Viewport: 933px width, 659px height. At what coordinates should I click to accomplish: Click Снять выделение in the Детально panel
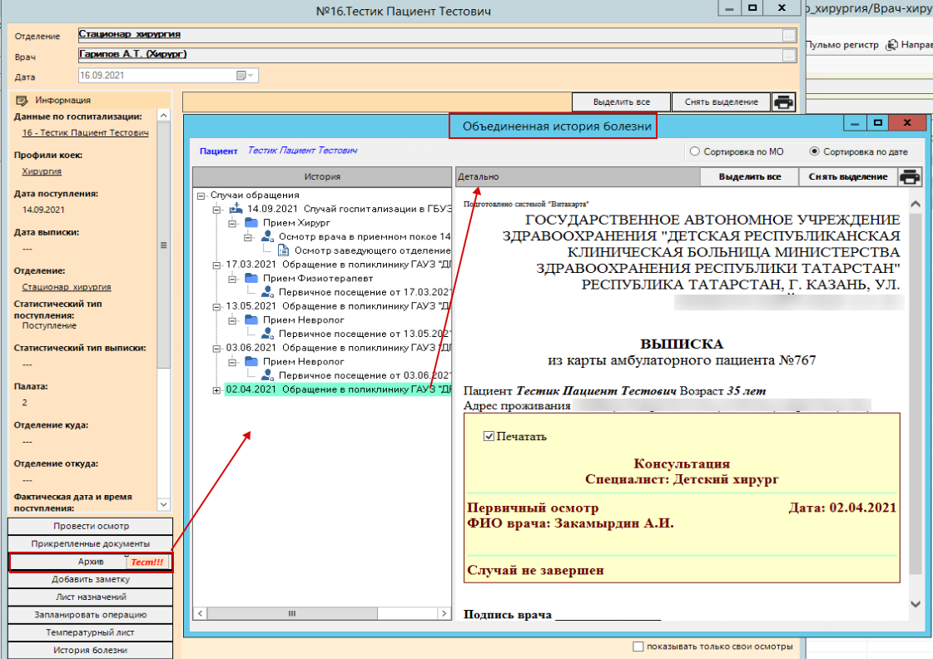tap(848, 176)
